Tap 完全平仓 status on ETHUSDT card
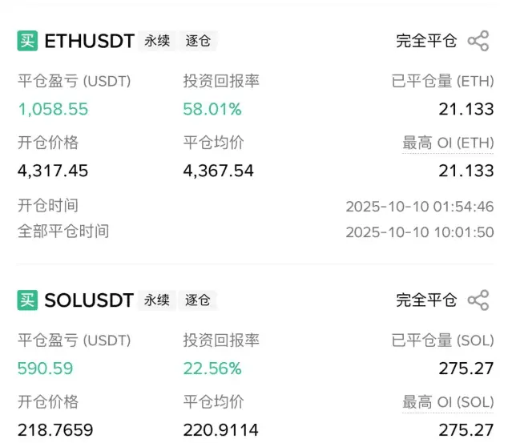The height and width of the screenshot is (443, 512). tap(426, 41)
